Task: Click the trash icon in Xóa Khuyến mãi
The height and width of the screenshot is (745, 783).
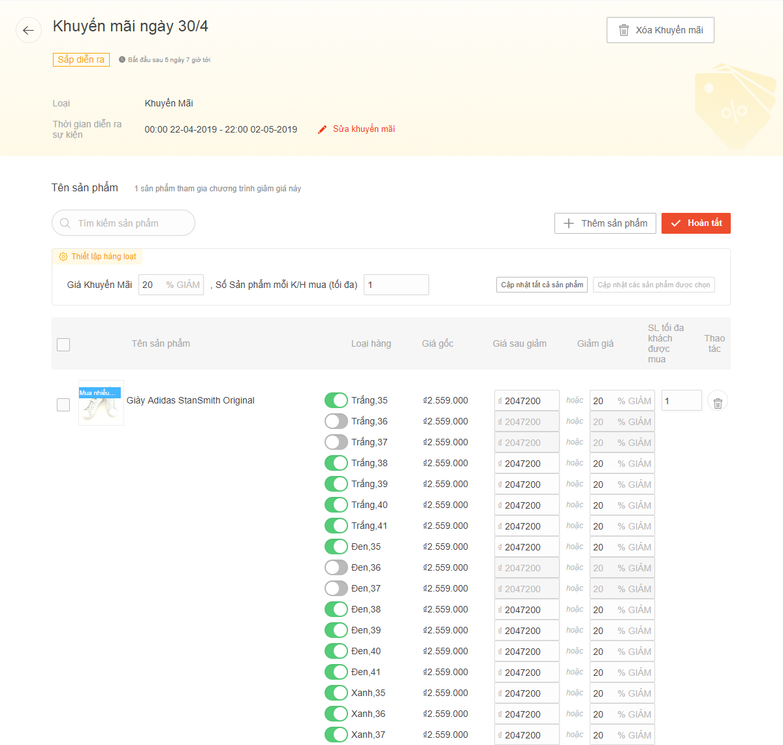Action: pos(624,30)
